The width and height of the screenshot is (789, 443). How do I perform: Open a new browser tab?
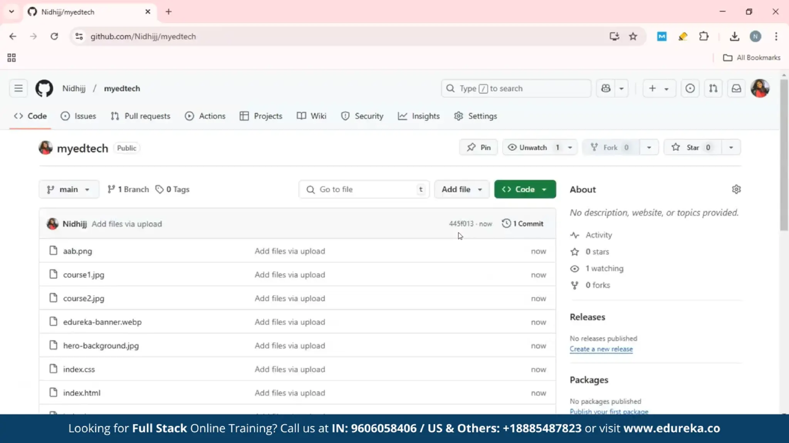pos(168,12)
